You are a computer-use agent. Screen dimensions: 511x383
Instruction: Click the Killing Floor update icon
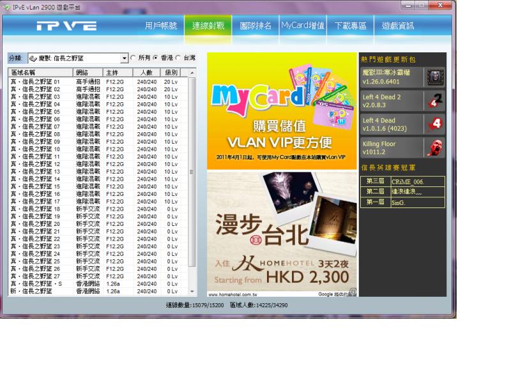tap(436, 147)
